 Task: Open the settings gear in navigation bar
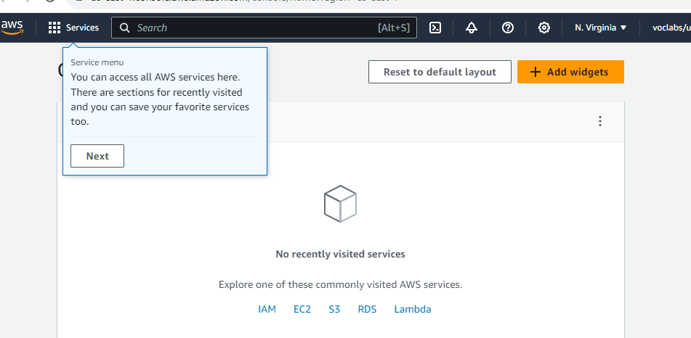point(543,28)
